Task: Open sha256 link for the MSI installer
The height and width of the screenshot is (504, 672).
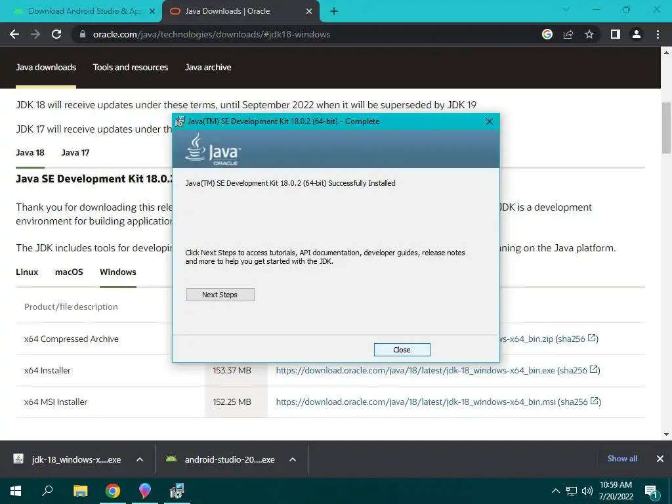Action: [x=579, y=402]
